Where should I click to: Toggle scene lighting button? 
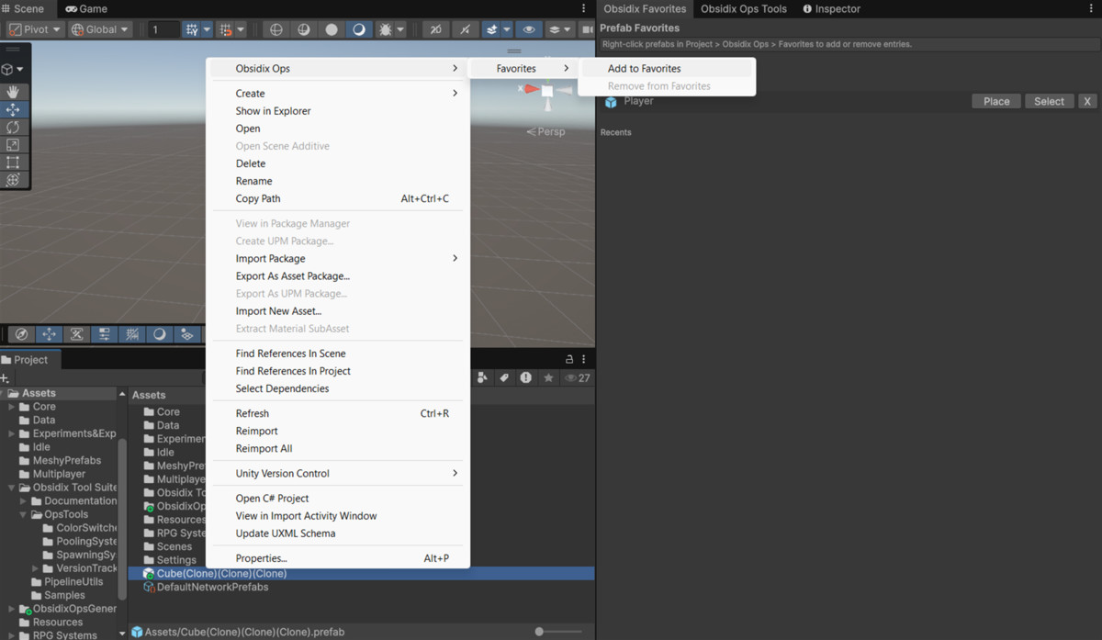466,29
